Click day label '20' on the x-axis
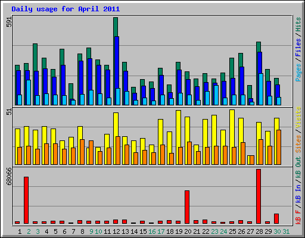305x238 pixels. [188, 231]
